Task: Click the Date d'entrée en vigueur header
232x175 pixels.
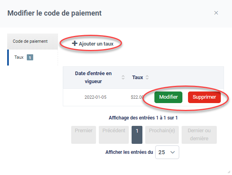Action: click(x=93, y=77)
